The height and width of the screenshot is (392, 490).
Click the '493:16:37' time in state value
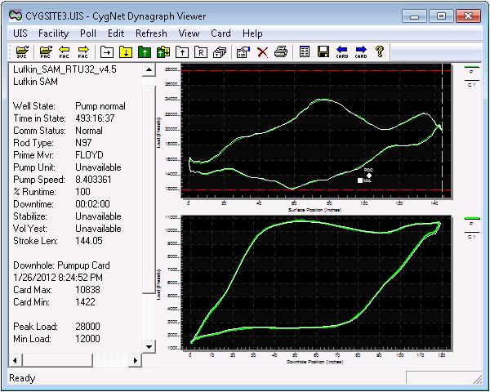[x=95, y=118]
